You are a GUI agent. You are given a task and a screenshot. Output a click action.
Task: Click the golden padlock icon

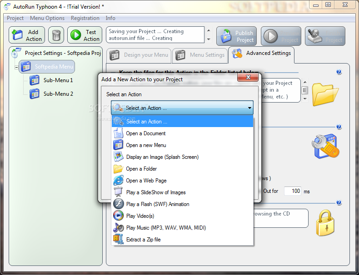coord(325,223)
